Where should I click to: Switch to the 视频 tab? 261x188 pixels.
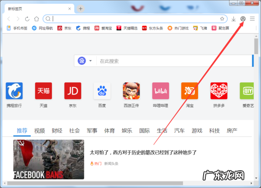tap(40, 131)
